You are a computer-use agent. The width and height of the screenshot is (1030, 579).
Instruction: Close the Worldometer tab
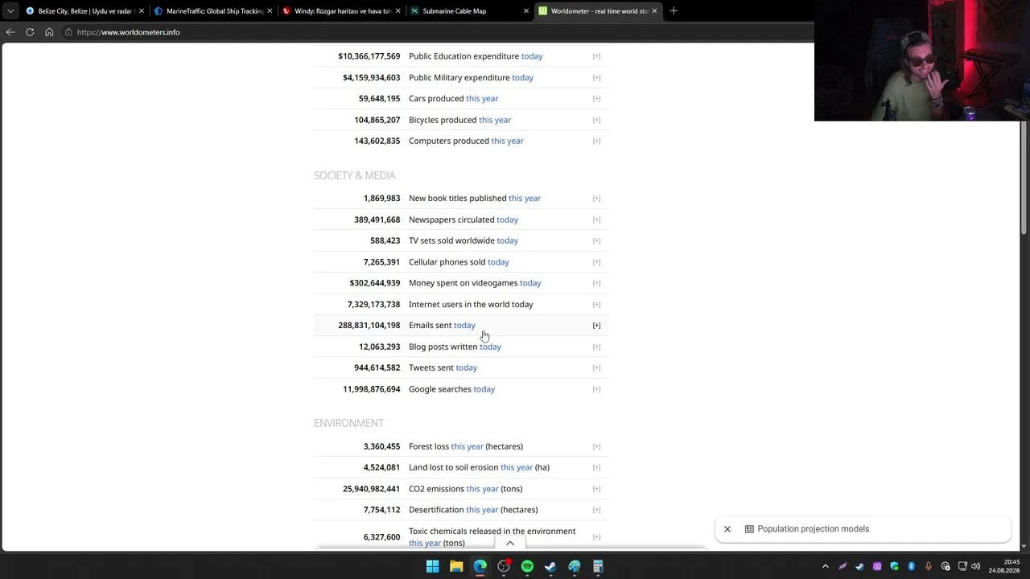pyautogui.click(x=654, y=11)
